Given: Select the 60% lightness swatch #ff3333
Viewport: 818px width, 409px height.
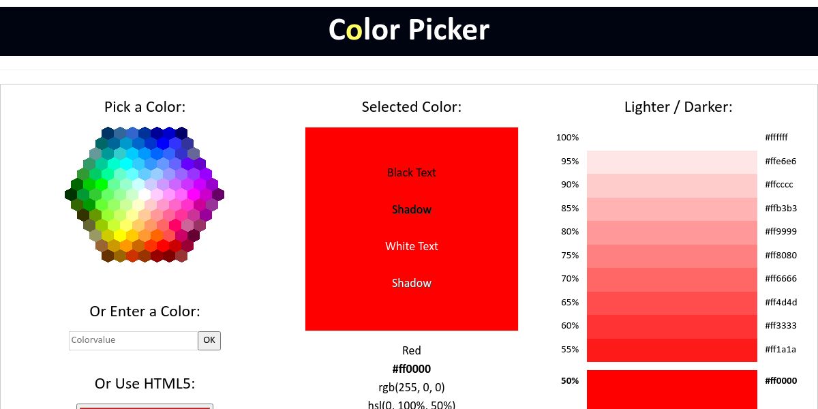Looking at the screenshot, I should (671, 326).
